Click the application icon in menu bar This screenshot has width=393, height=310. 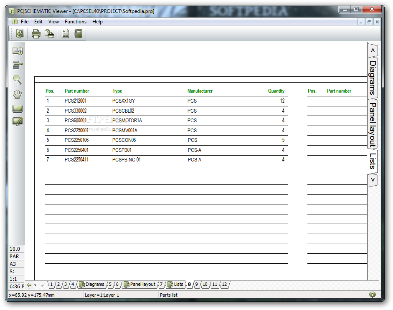tap(15, 22)
